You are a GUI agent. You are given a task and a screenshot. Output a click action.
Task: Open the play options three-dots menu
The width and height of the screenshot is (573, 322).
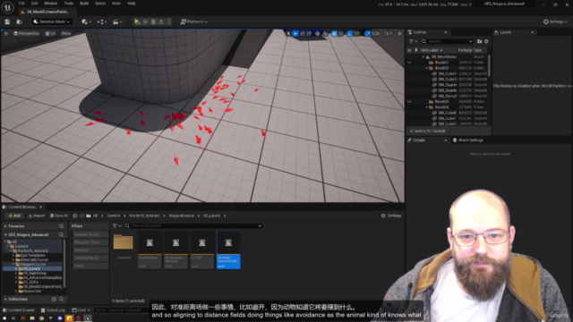pyautogui.click(x=169, y=21)
